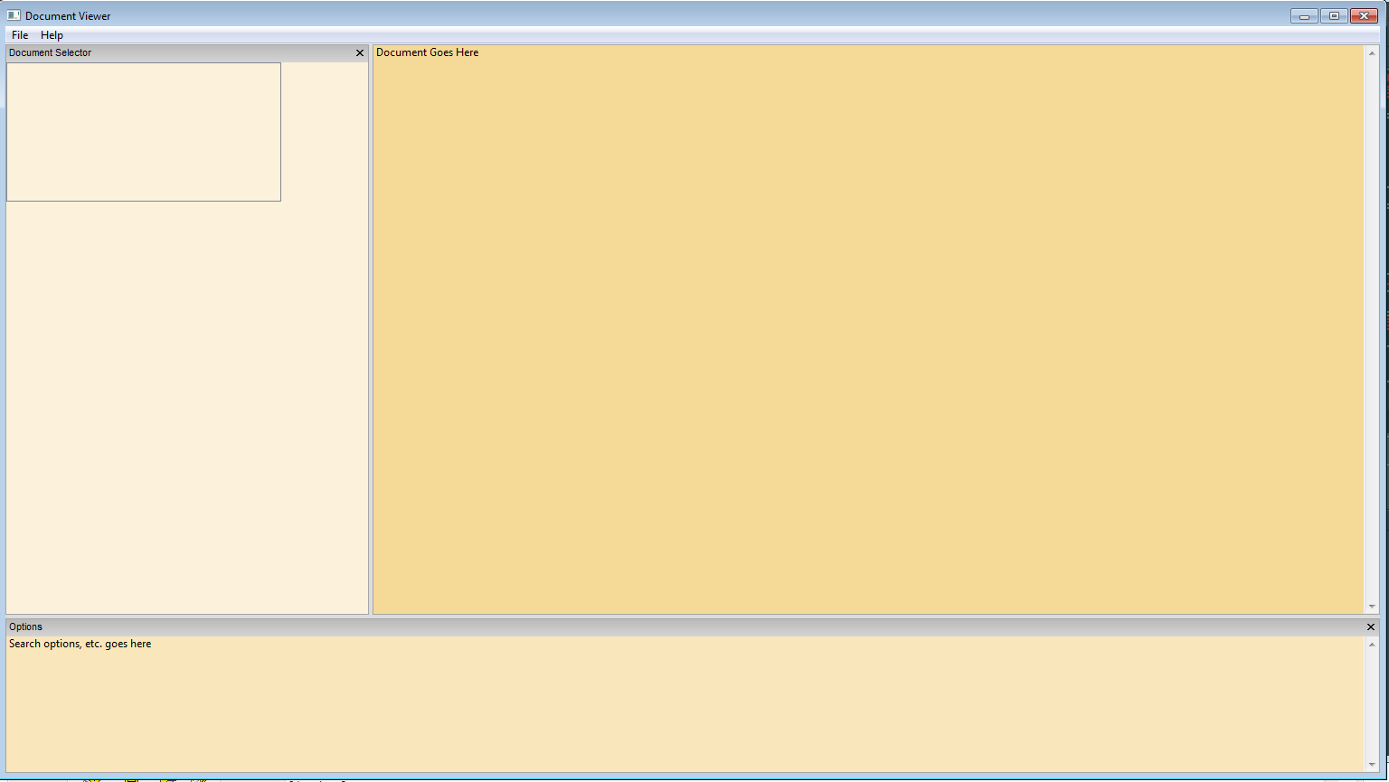This screenshot has width=1389, height=782.
Task: Click Options panel scroll up arrow
Action: tap(1372, 645)
